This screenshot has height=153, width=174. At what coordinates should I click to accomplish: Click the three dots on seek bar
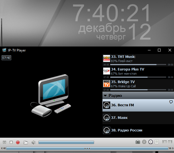tap(87, 149)
